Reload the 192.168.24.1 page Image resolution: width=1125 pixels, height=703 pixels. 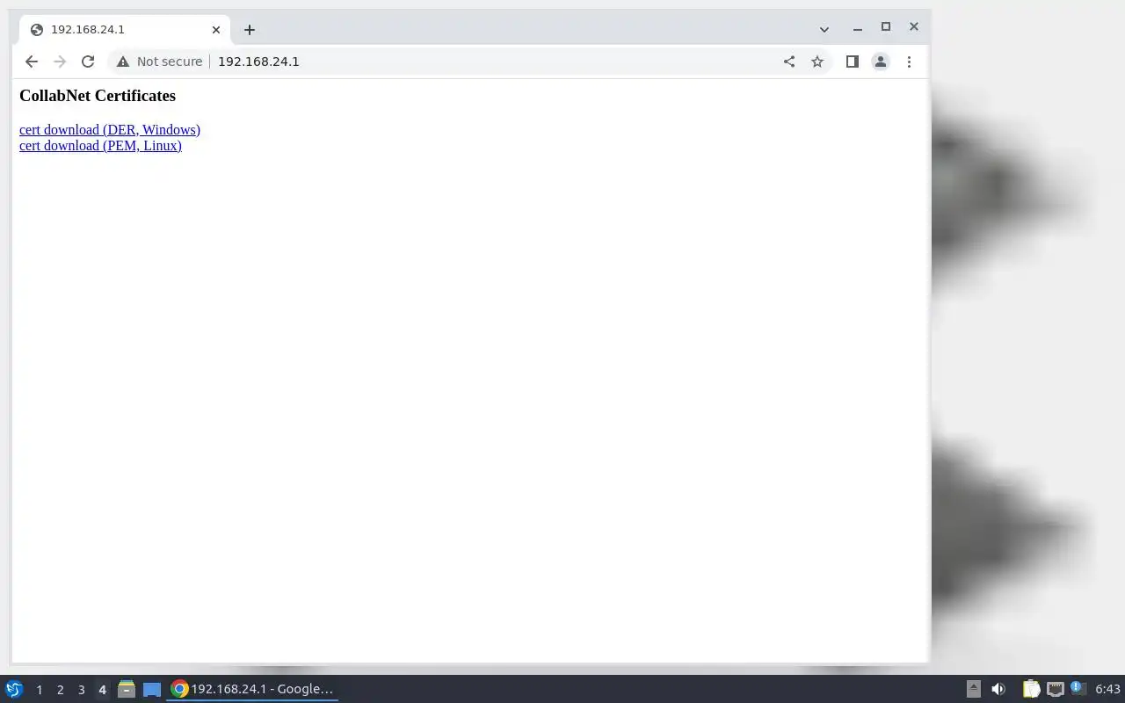pos(88,62)
